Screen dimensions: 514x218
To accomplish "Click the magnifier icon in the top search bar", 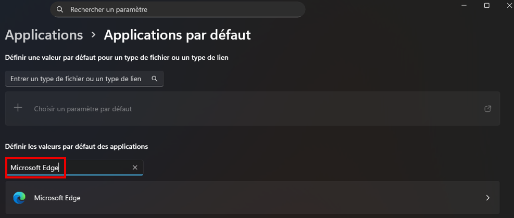I will [60, 9].
